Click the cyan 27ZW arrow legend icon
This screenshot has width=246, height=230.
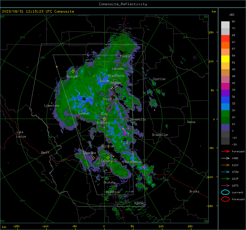click(x=225, y=172)
